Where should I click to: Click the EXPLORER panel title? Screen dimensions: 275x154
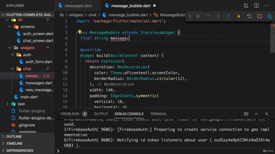point(15,6)
